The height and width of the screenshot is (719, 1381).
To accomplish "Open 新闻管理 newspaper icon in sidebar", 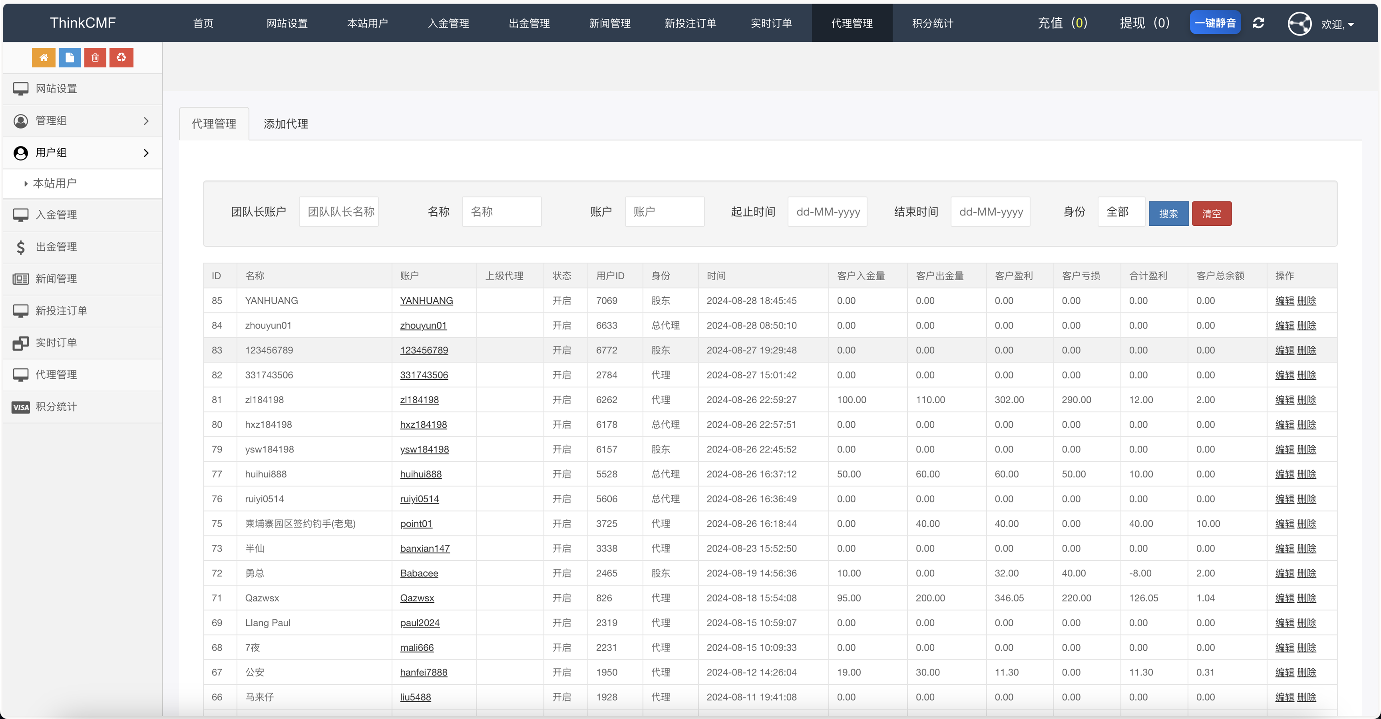I will [x=20, y=279].
